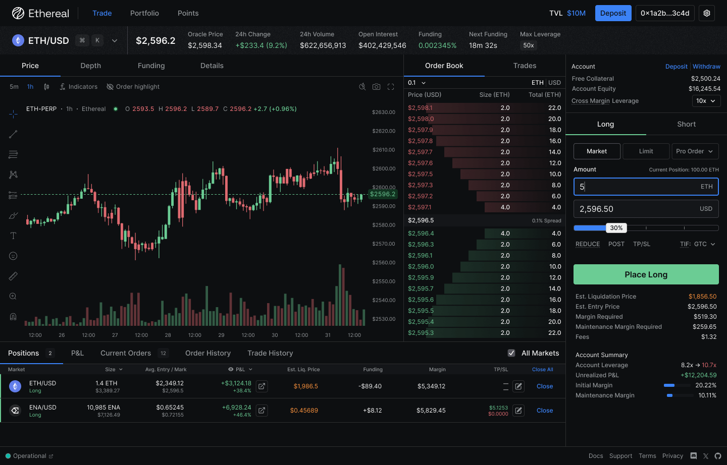Screen dimensions: 727x465
Task: Open the order book grouping 0.1 dropdown
Action: pos(417,83)
